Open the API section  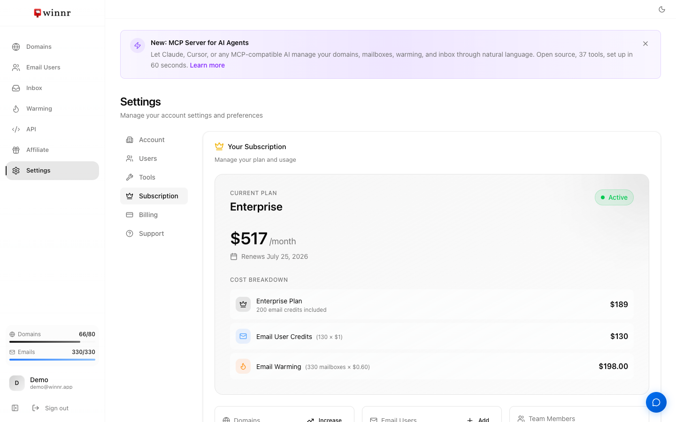coord(52,129)
